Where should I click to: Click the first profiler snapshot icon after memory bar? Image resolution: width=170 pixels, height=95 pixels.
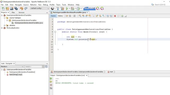98,8
